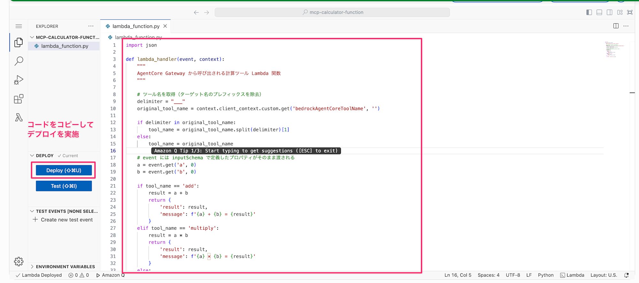Toggle the primary side bar visibility

(x=589, y=12)
